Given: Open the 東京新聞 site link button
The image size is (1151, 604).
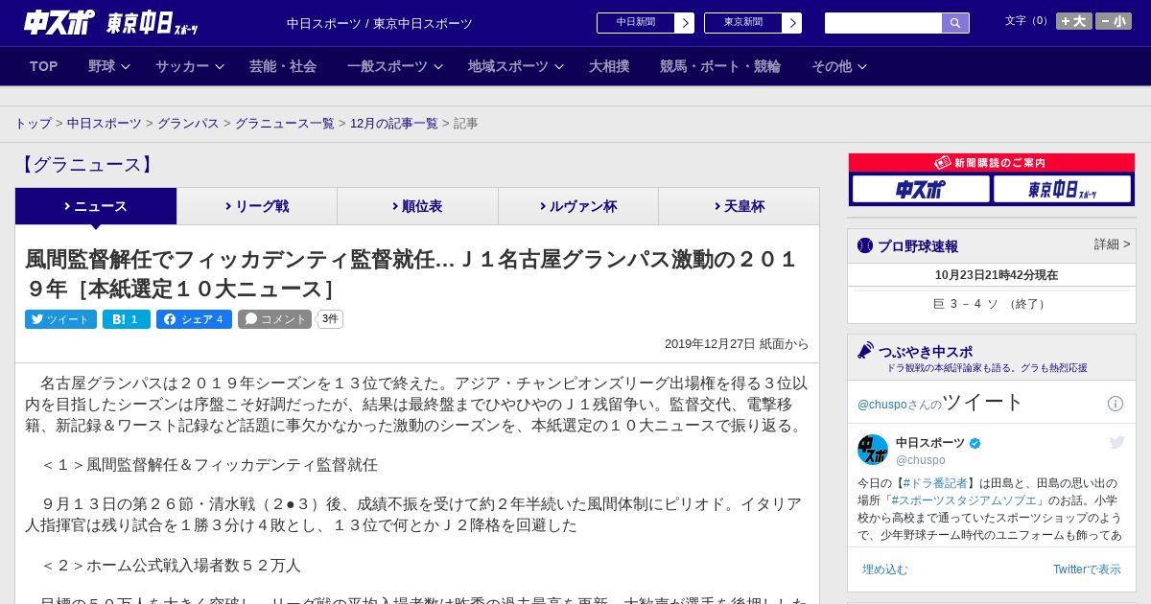Looking at the screenshot, I should 753,23.
